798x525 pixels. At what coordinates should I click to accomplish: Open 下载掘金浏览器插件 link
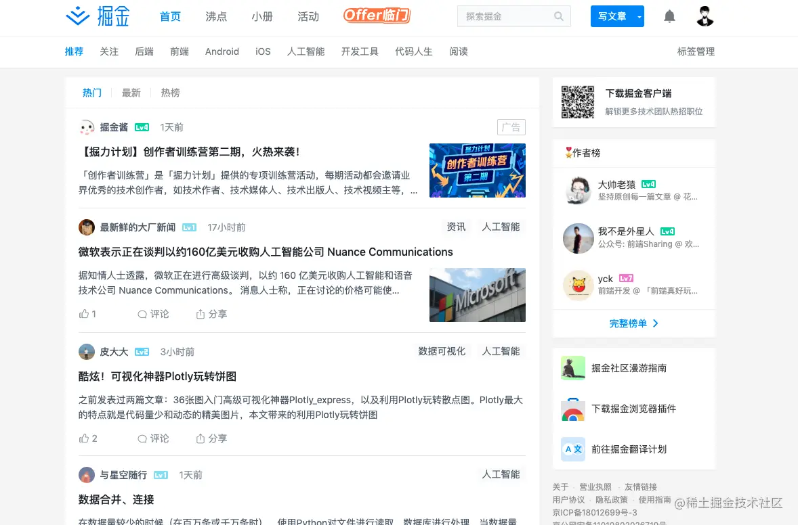[633, 409]
